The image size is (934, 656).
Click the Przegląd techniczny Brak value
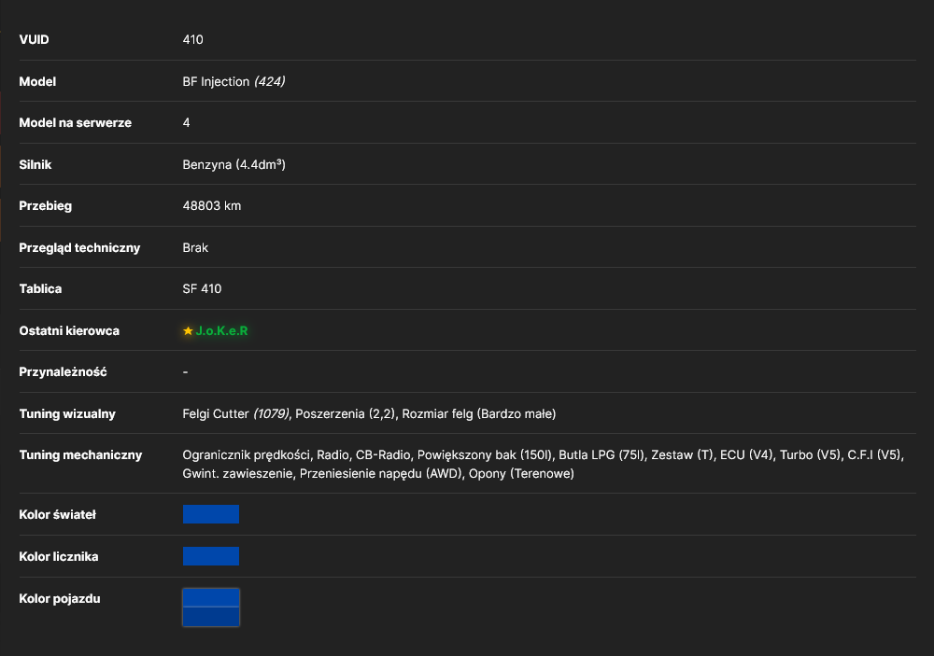tap(195, 247)
